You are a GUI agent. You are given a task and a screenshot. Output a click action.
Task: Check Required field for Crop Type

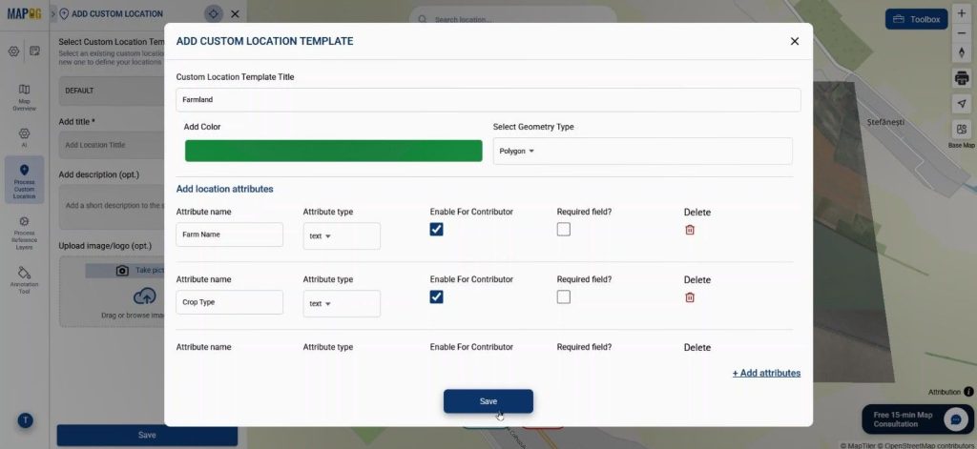(563, 297)
